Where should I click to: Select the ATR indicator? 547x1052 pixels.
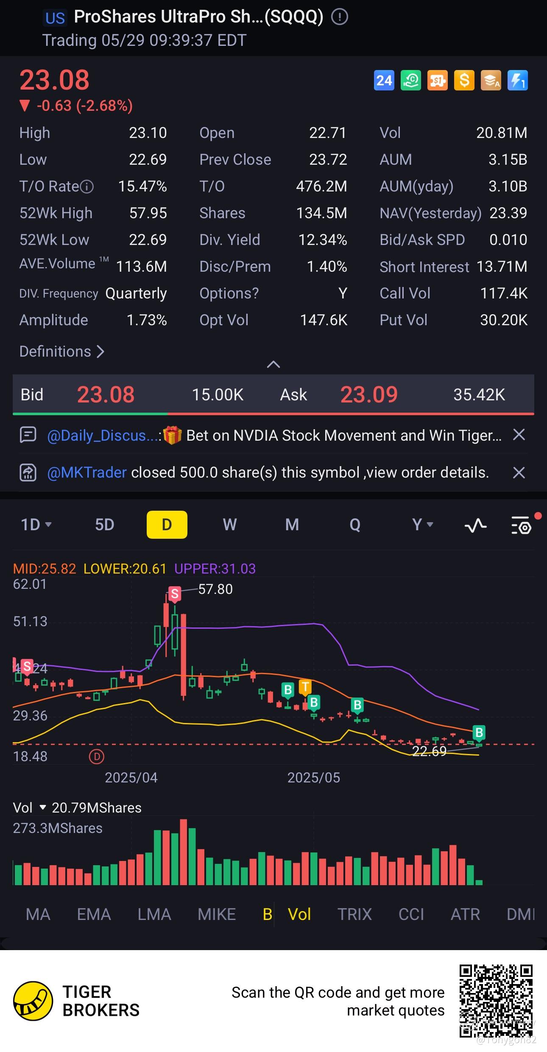[x=465, y=914]
